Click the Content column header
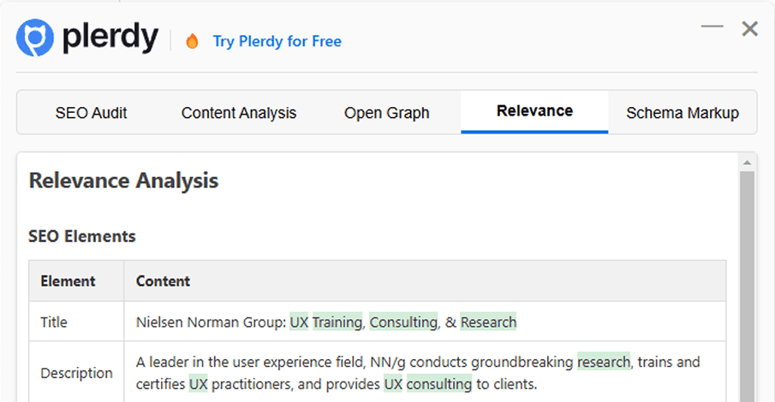 (163, 281)
